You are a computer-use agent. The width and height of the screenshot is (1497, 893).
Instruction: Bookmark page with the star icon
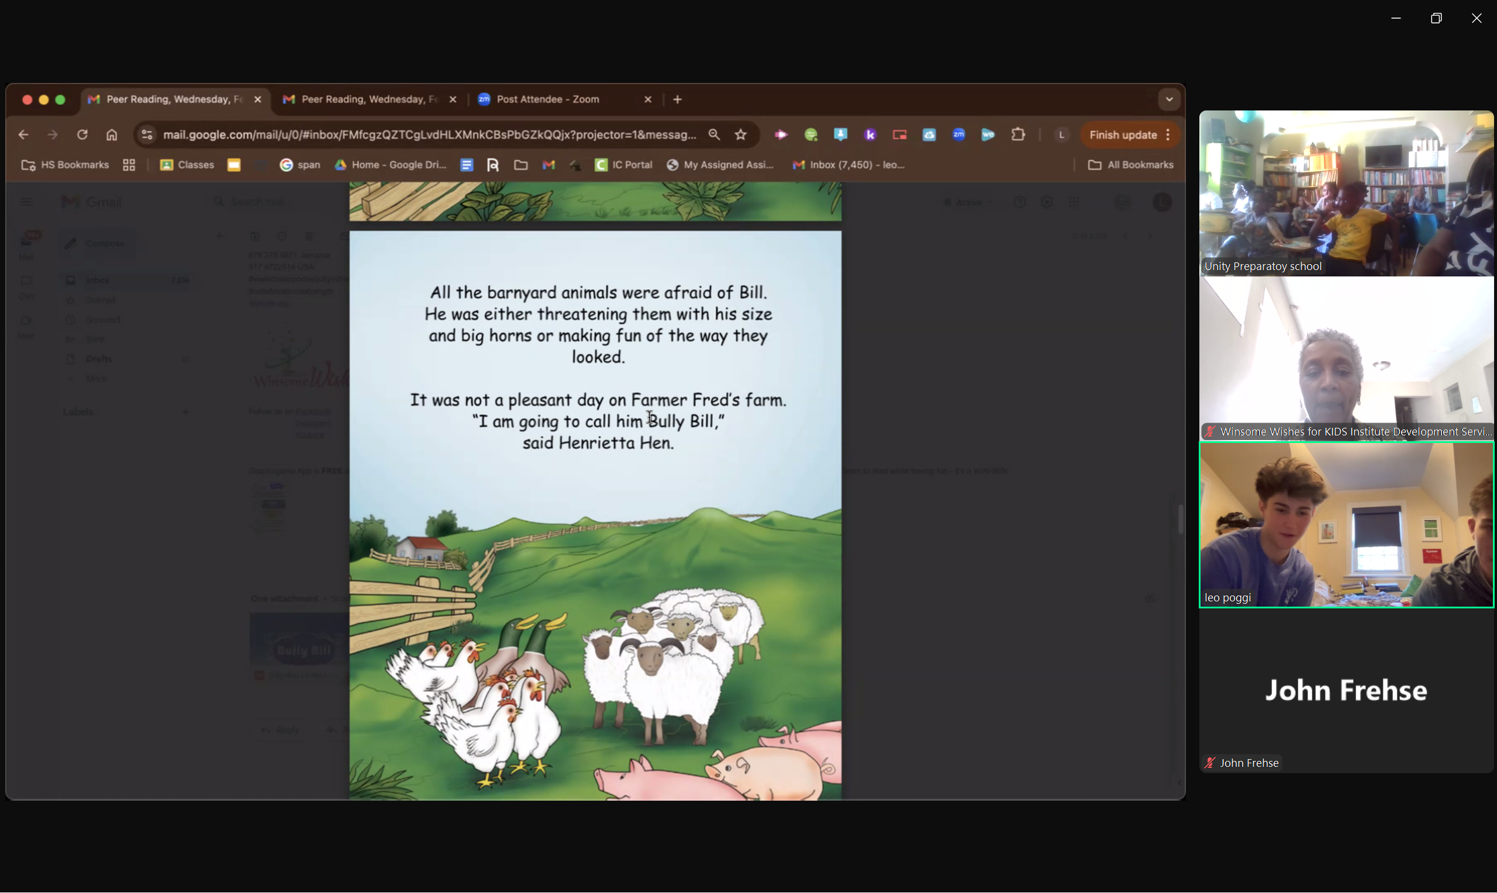tap(741, 135)
